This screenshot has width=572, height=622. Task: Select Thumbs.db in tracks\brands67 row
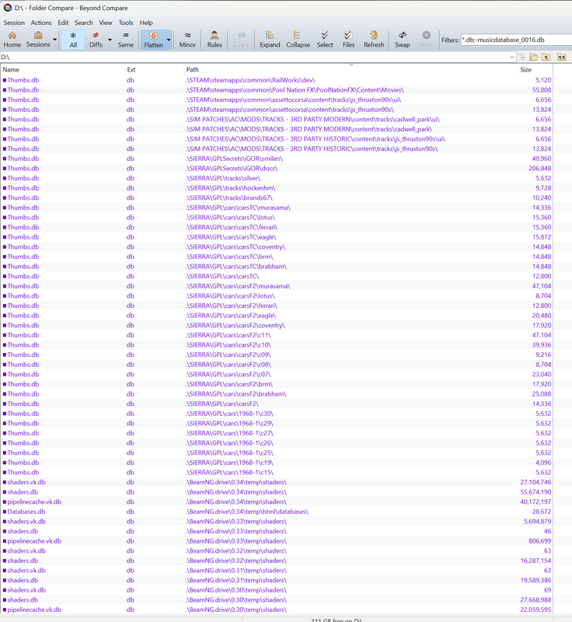tap(23, 197)
